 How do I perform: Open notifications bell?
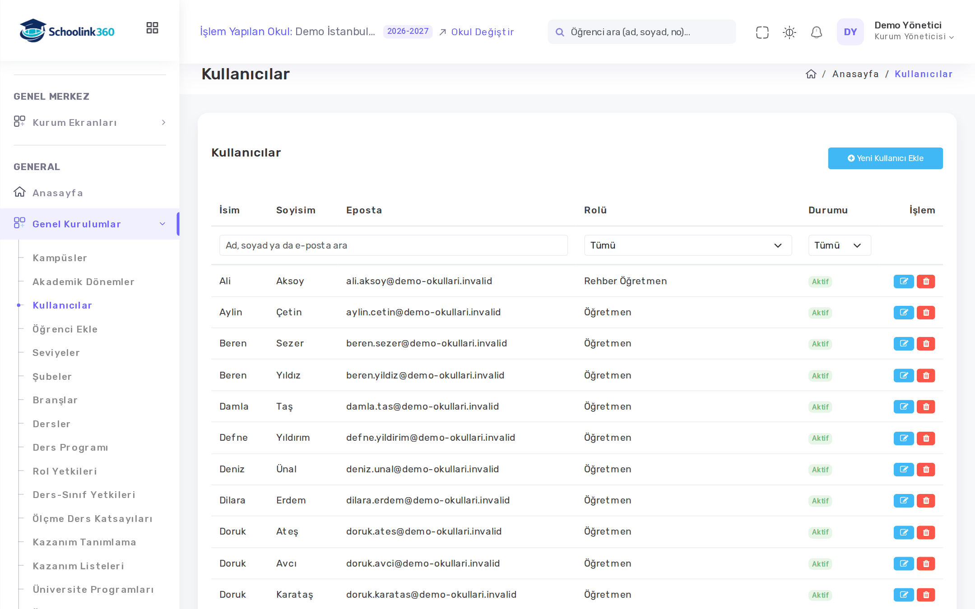[x=816, y=32]
